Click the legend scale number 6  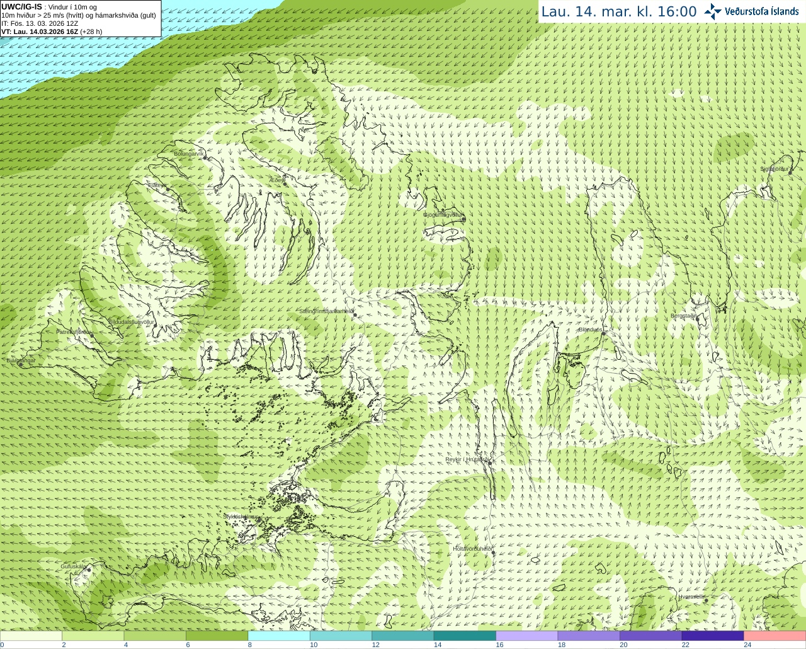(x=188, y=645)
